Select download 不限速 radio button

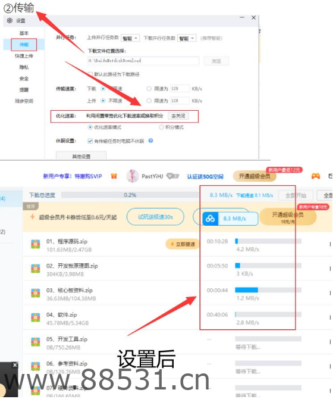point(103,89)
